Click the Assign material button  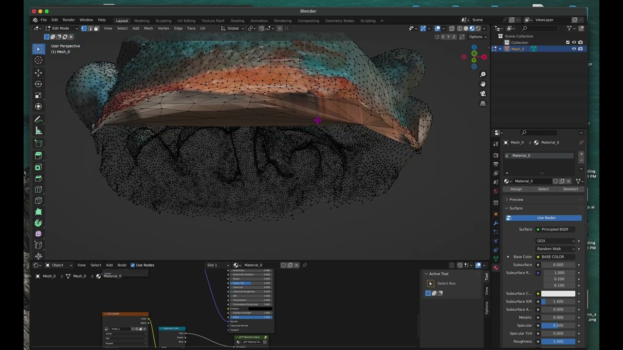click(x=516, y=189)
